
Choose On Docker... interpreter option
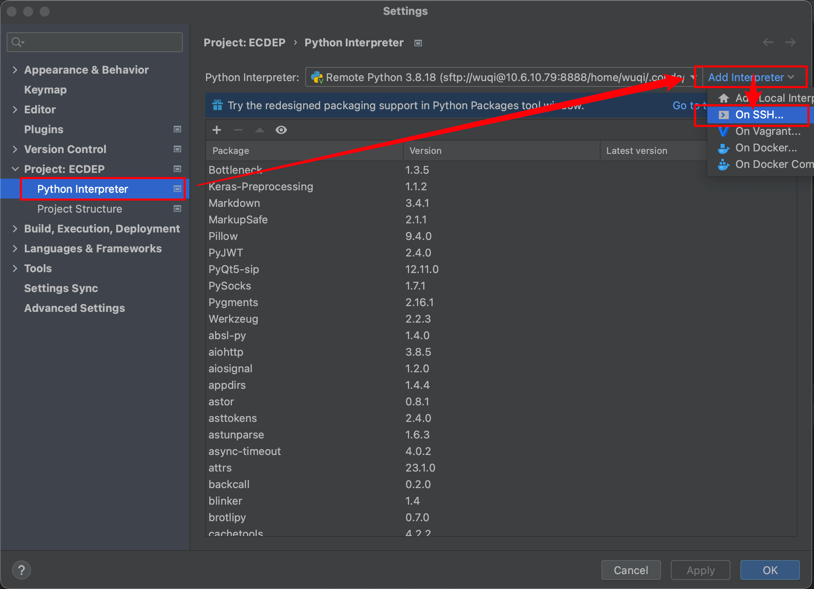(x=766, y=148)
